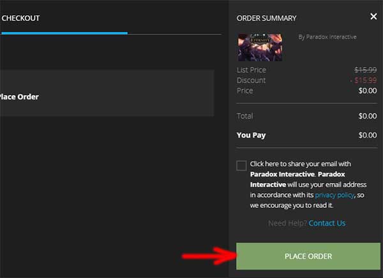Click the Discount label

click(x=251, y=80)
